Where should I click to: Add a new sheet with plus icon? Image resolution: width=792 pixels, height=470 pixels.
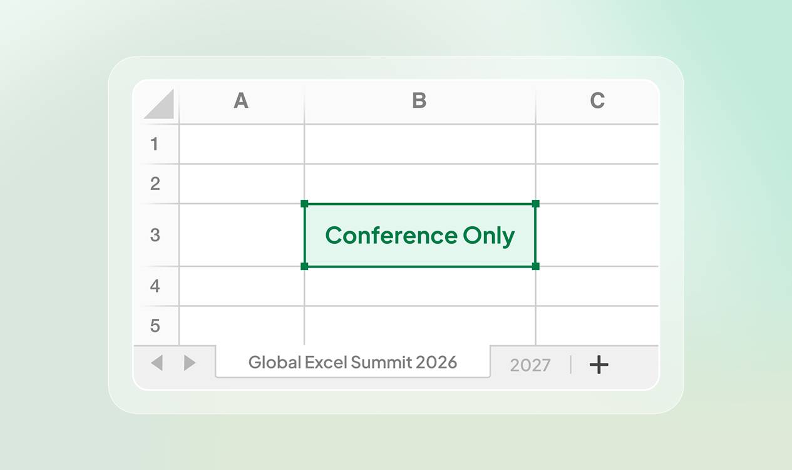[x=599, y=364]
